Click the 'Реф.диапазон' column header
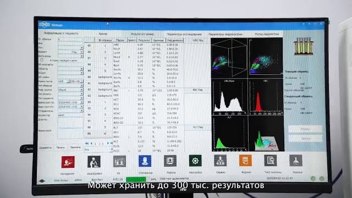 [175, 40]
